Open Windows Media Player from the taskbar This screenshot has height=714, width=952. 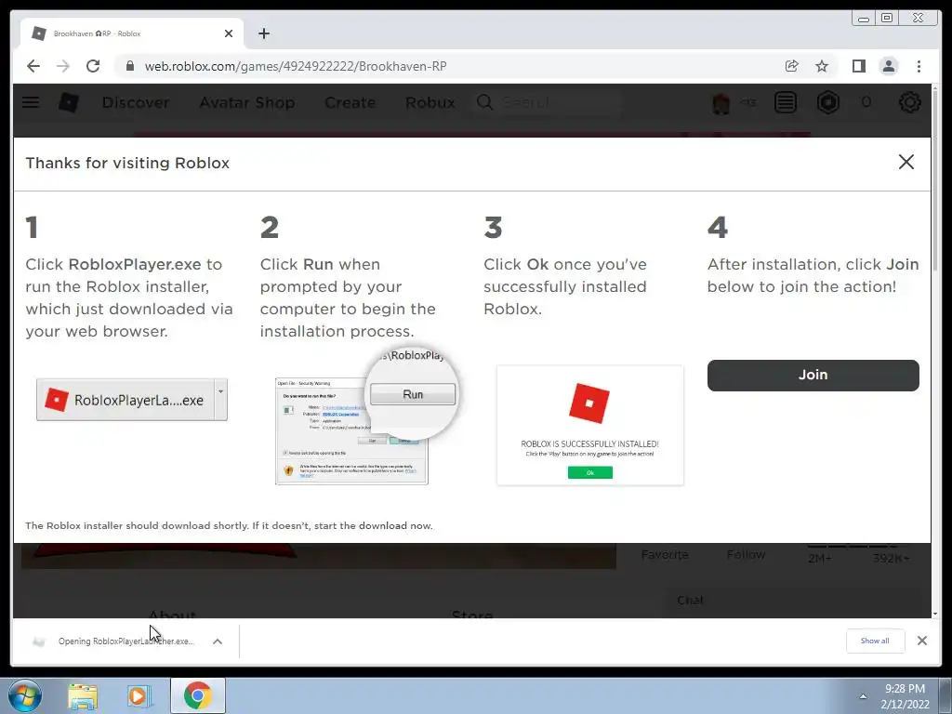coord(138,696)
